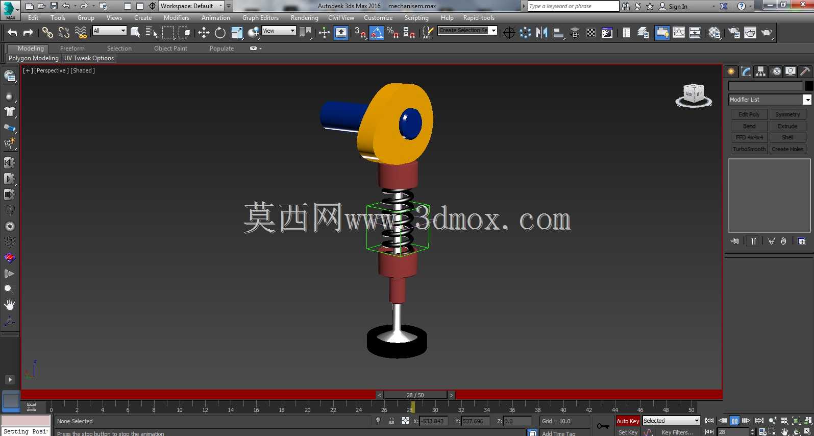
Task: Open Render Setup teapot icon
Action: 734,33
